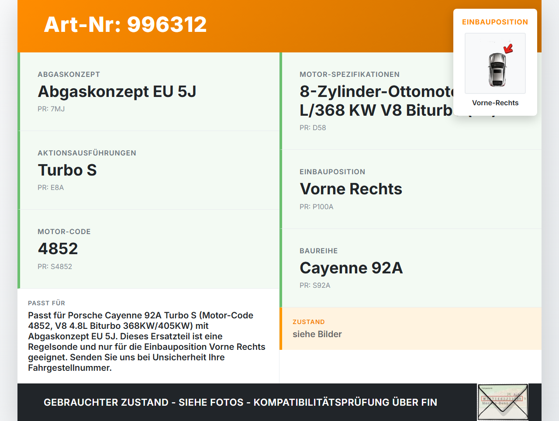Click the 8-Zylinder-Ottomotor specification text
Viewport: 559px width, 421px height.
376,101
